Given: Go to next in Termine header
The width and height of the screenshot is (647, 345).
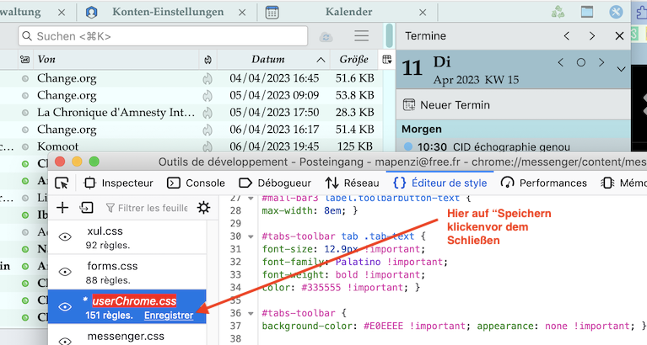Looking at the screenshot, I should (x=592, y=36).
